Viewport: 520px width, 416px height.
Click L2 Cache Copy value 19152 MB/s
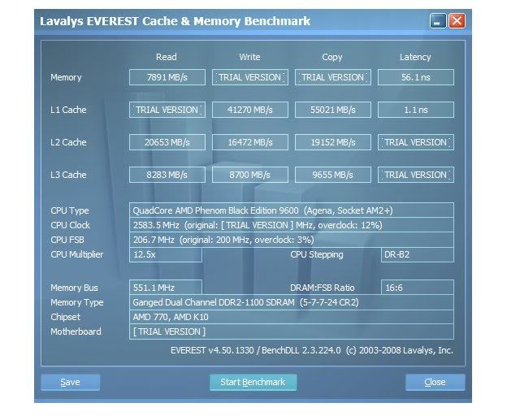[x=333, y=142]
